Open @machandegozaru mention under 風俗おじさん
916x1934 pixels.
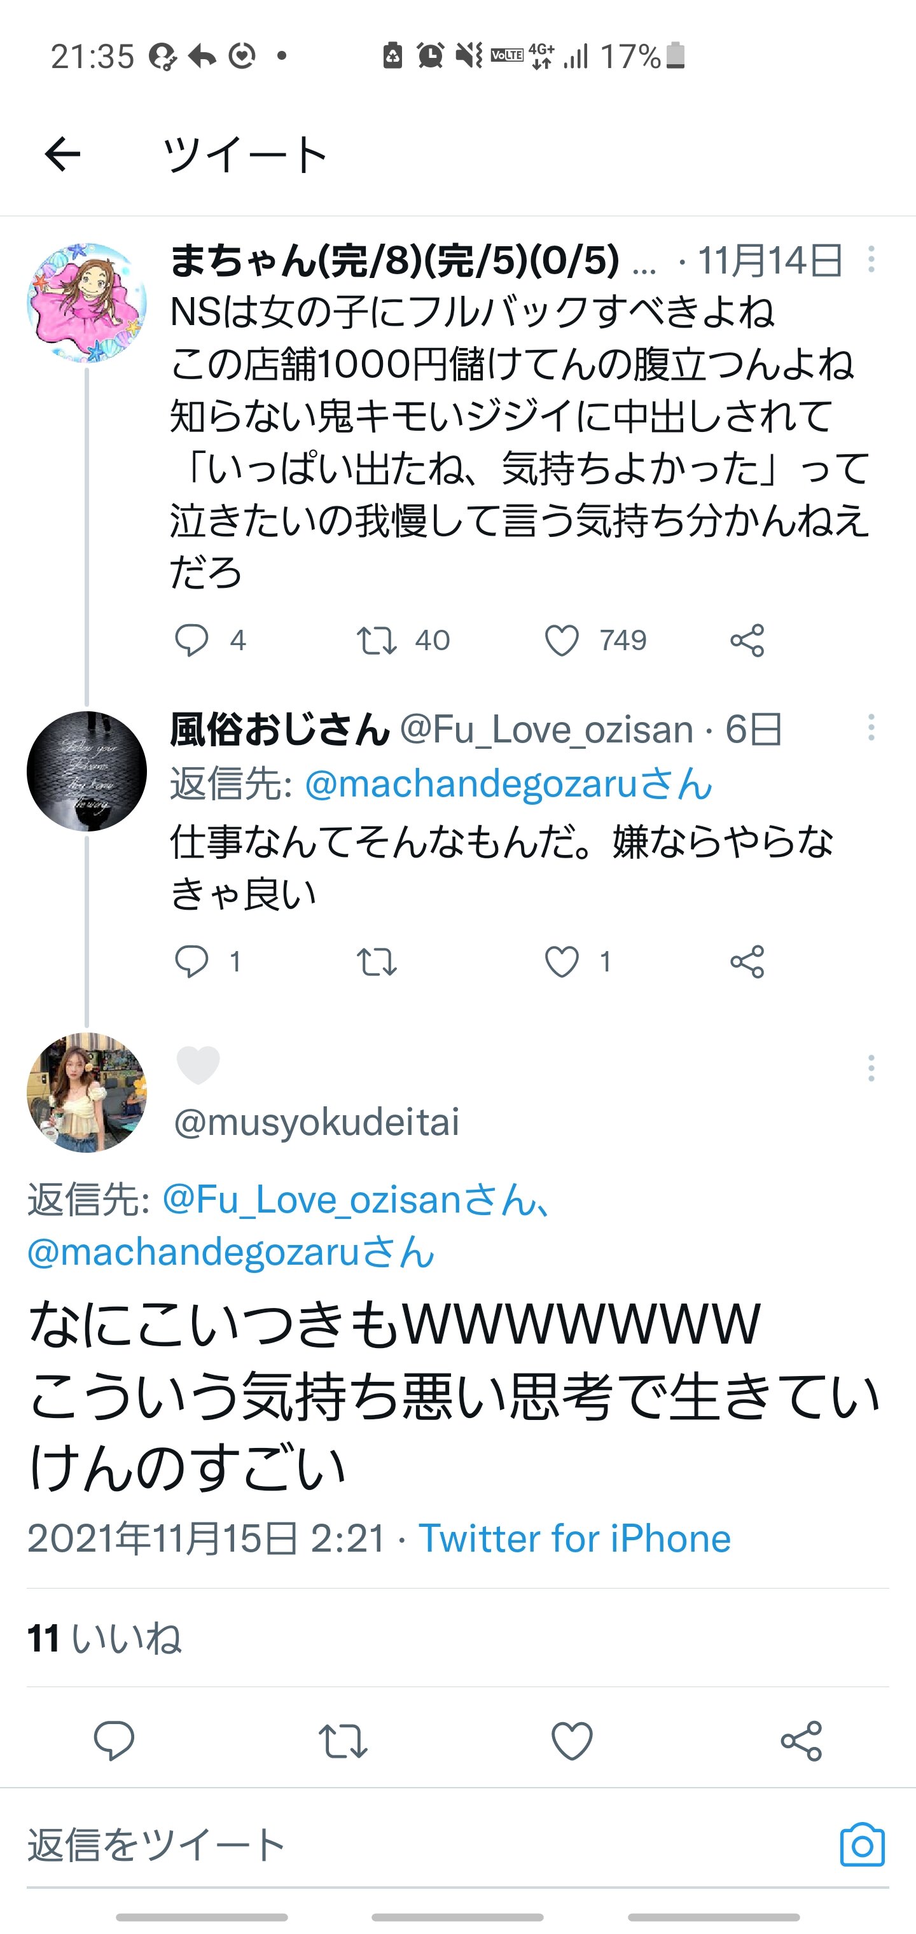(x=508, y=784)
